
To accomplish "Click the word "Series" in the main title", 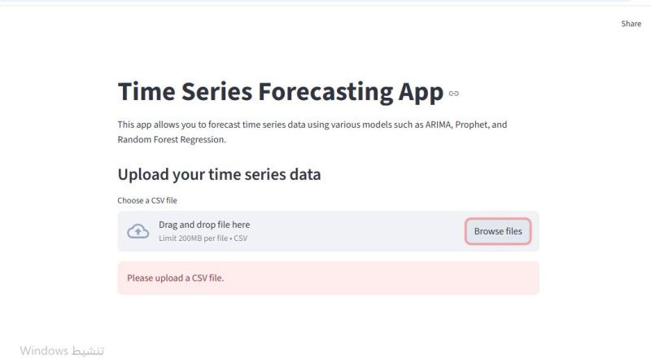I will point(217,92).
